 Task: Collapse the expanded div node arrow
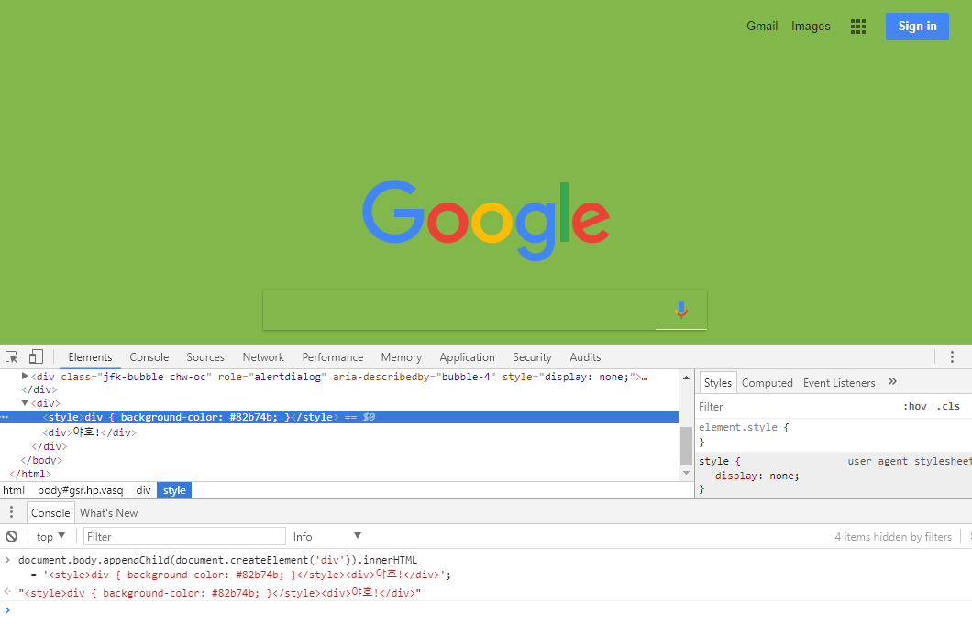click(x=25, y=403)
